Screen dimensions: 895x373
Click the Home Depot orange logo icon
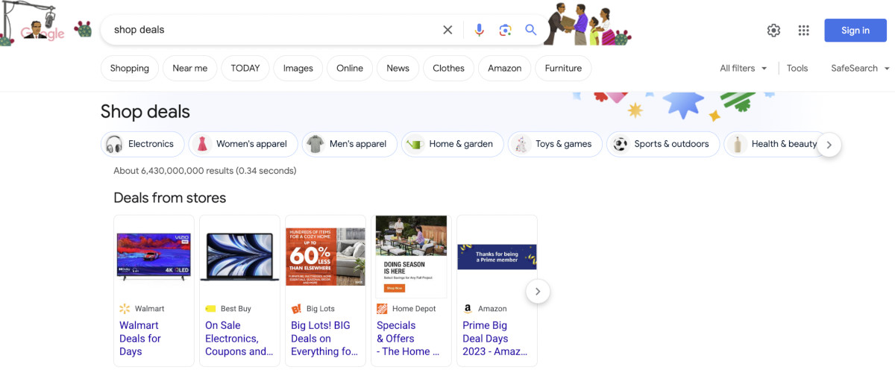tap(382, 308)
